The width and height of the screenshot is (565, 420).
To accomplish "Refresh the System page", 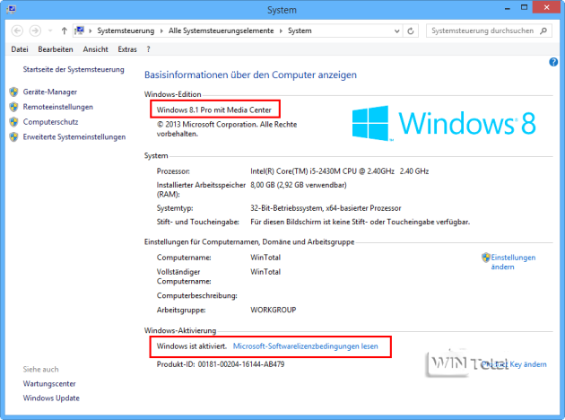I will click(x=411, y=31).
